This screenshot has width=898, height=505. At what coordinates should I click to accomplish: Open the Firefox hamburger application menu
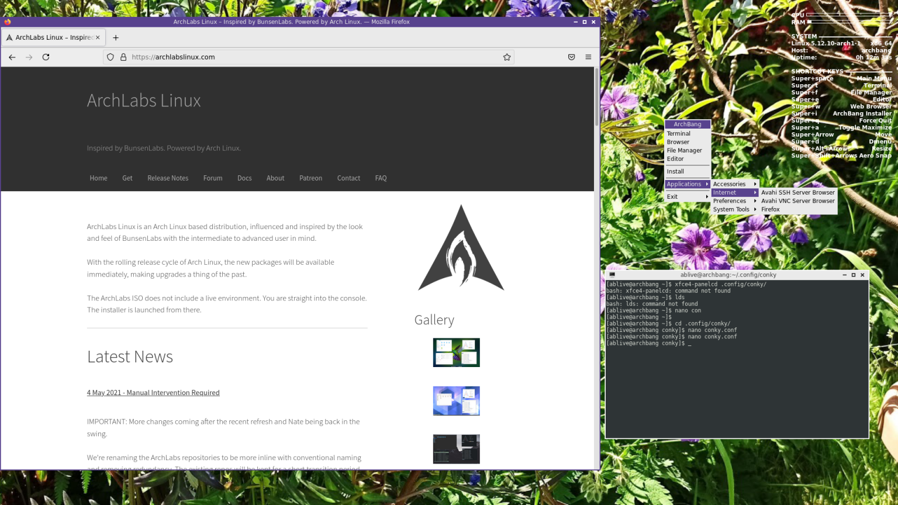coord(588,57)
